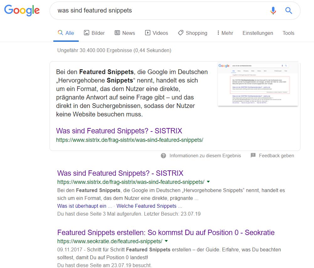Image resolution: width=314 pixels, height=268 pixels.
Task: Open the featured snippet thumbnail image
Action: (x=258, y=84)
